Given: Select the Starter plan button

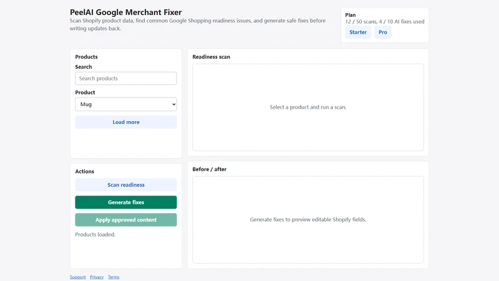Looking at the screenshot, I should point(358,32).
